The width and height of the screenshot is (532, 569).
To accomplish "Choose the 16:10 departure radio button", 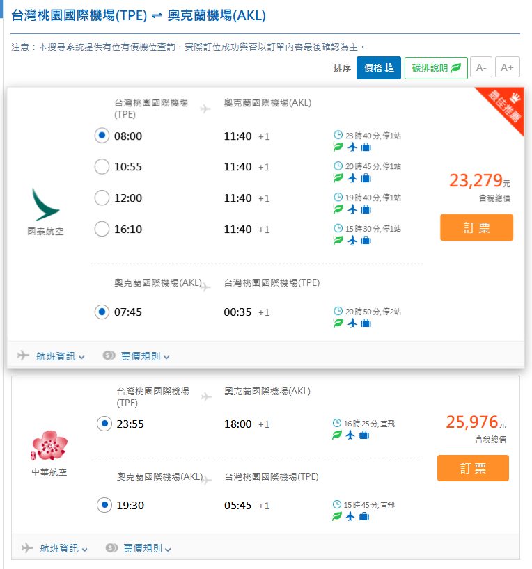I will pyautogui.click(x=102, y=229).
